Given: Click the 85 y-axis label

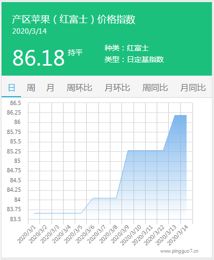Looking at the screenshot, I should coord(17,161).
